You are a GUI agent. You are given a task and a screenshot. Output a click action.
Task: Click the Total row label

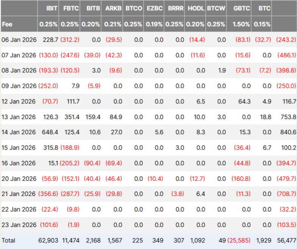point(9,240)
